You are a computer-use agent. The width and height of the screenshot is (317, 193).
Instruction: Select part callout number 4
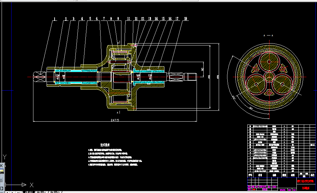point(82,19)
